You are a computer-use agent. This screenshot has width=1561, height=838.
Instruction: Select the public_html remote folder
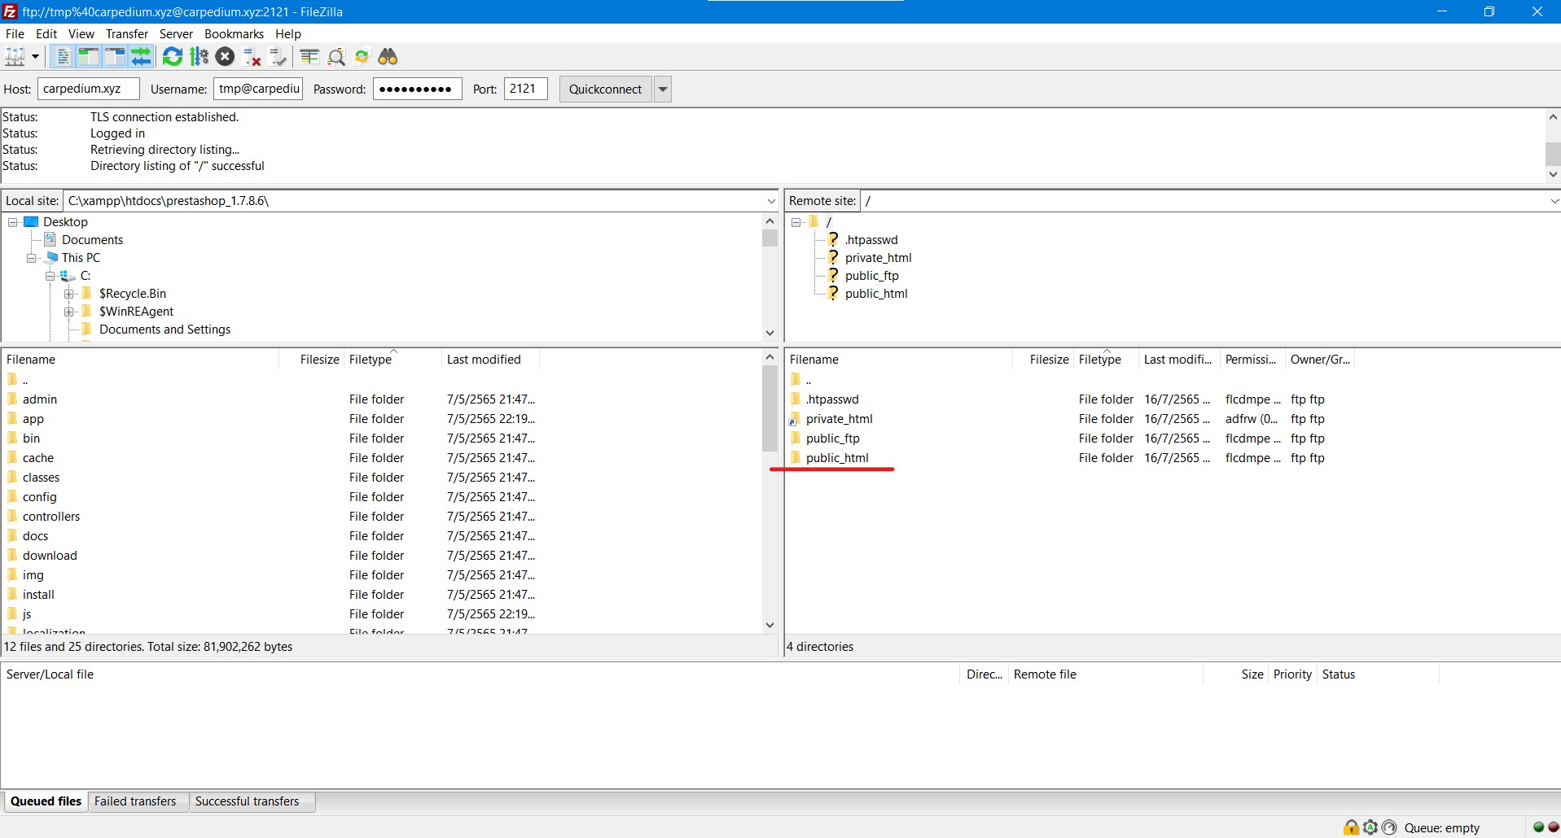[837, 458]
